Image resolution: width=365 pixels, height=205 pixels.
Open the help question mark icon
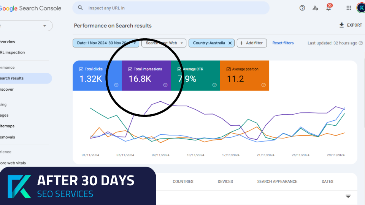click(302, 8)
